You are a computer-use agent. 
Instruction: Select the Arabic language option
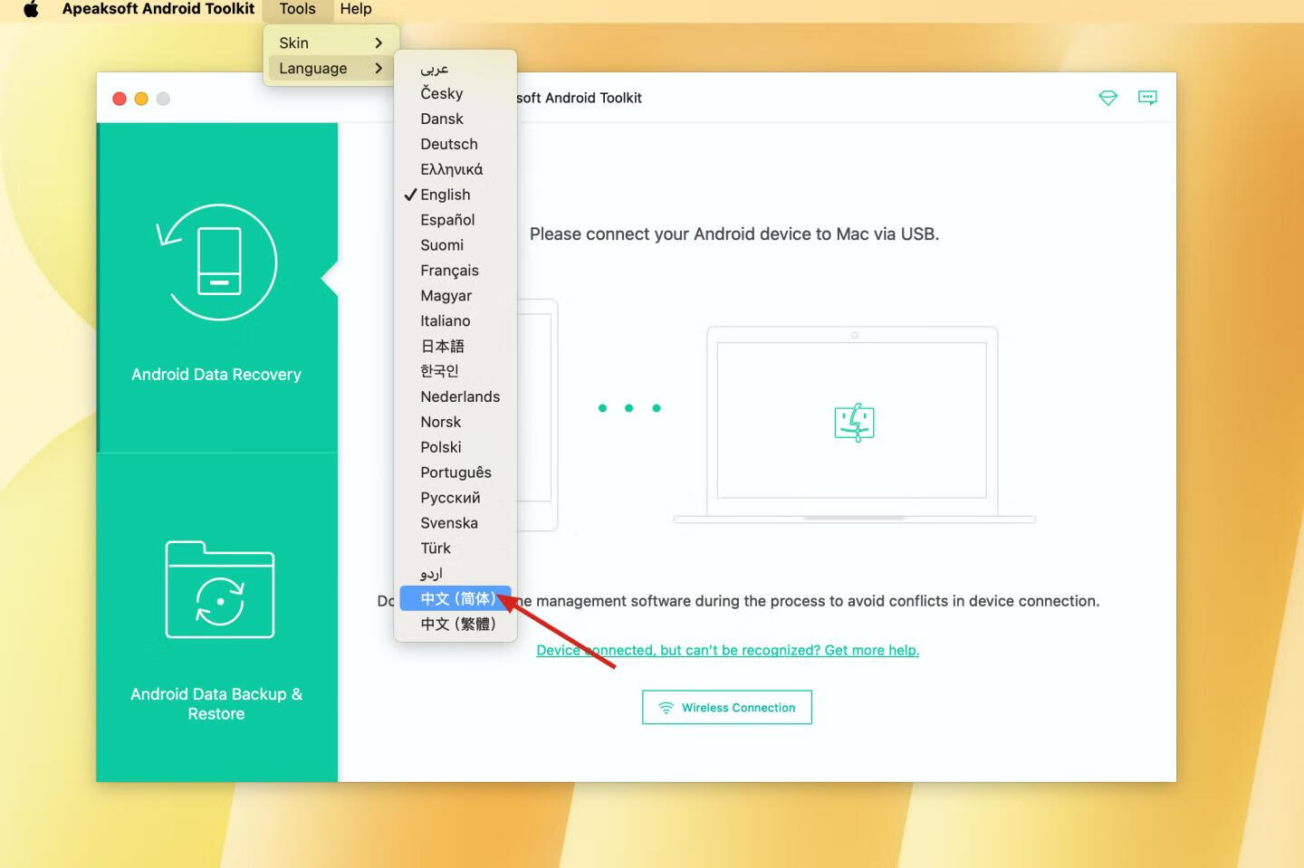(455, 68)
